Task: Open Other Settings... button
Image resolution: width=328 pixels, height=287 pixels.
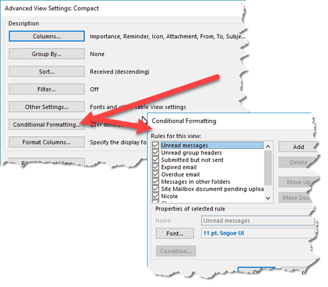Action: (x=46, y=107)
